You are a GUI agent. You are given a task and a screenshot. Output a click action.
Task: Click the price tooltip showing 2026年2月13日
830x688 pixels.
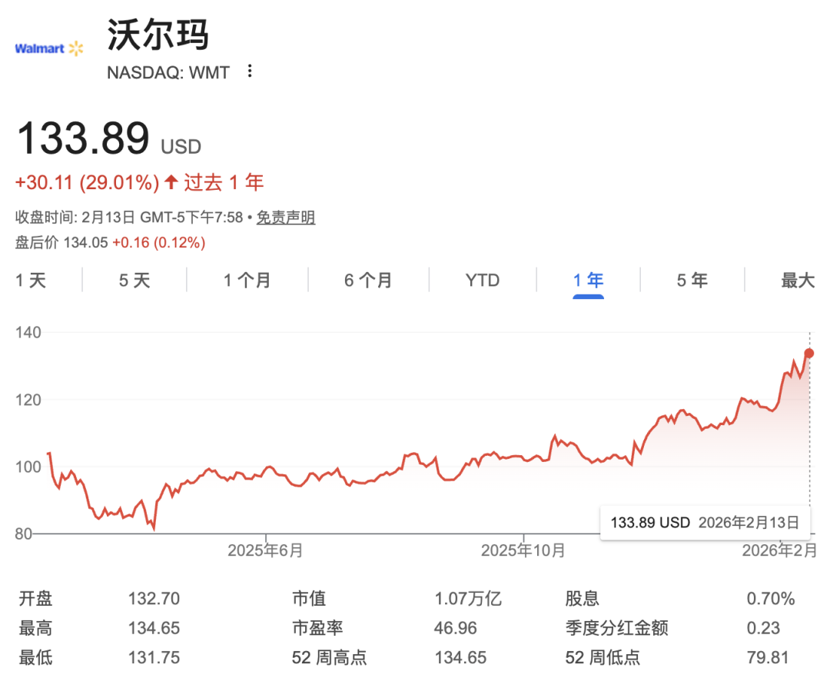pyautogui.click(x=705, y=522)
